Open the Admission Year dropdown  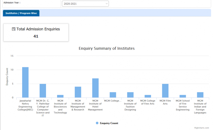tap(85, 4)
